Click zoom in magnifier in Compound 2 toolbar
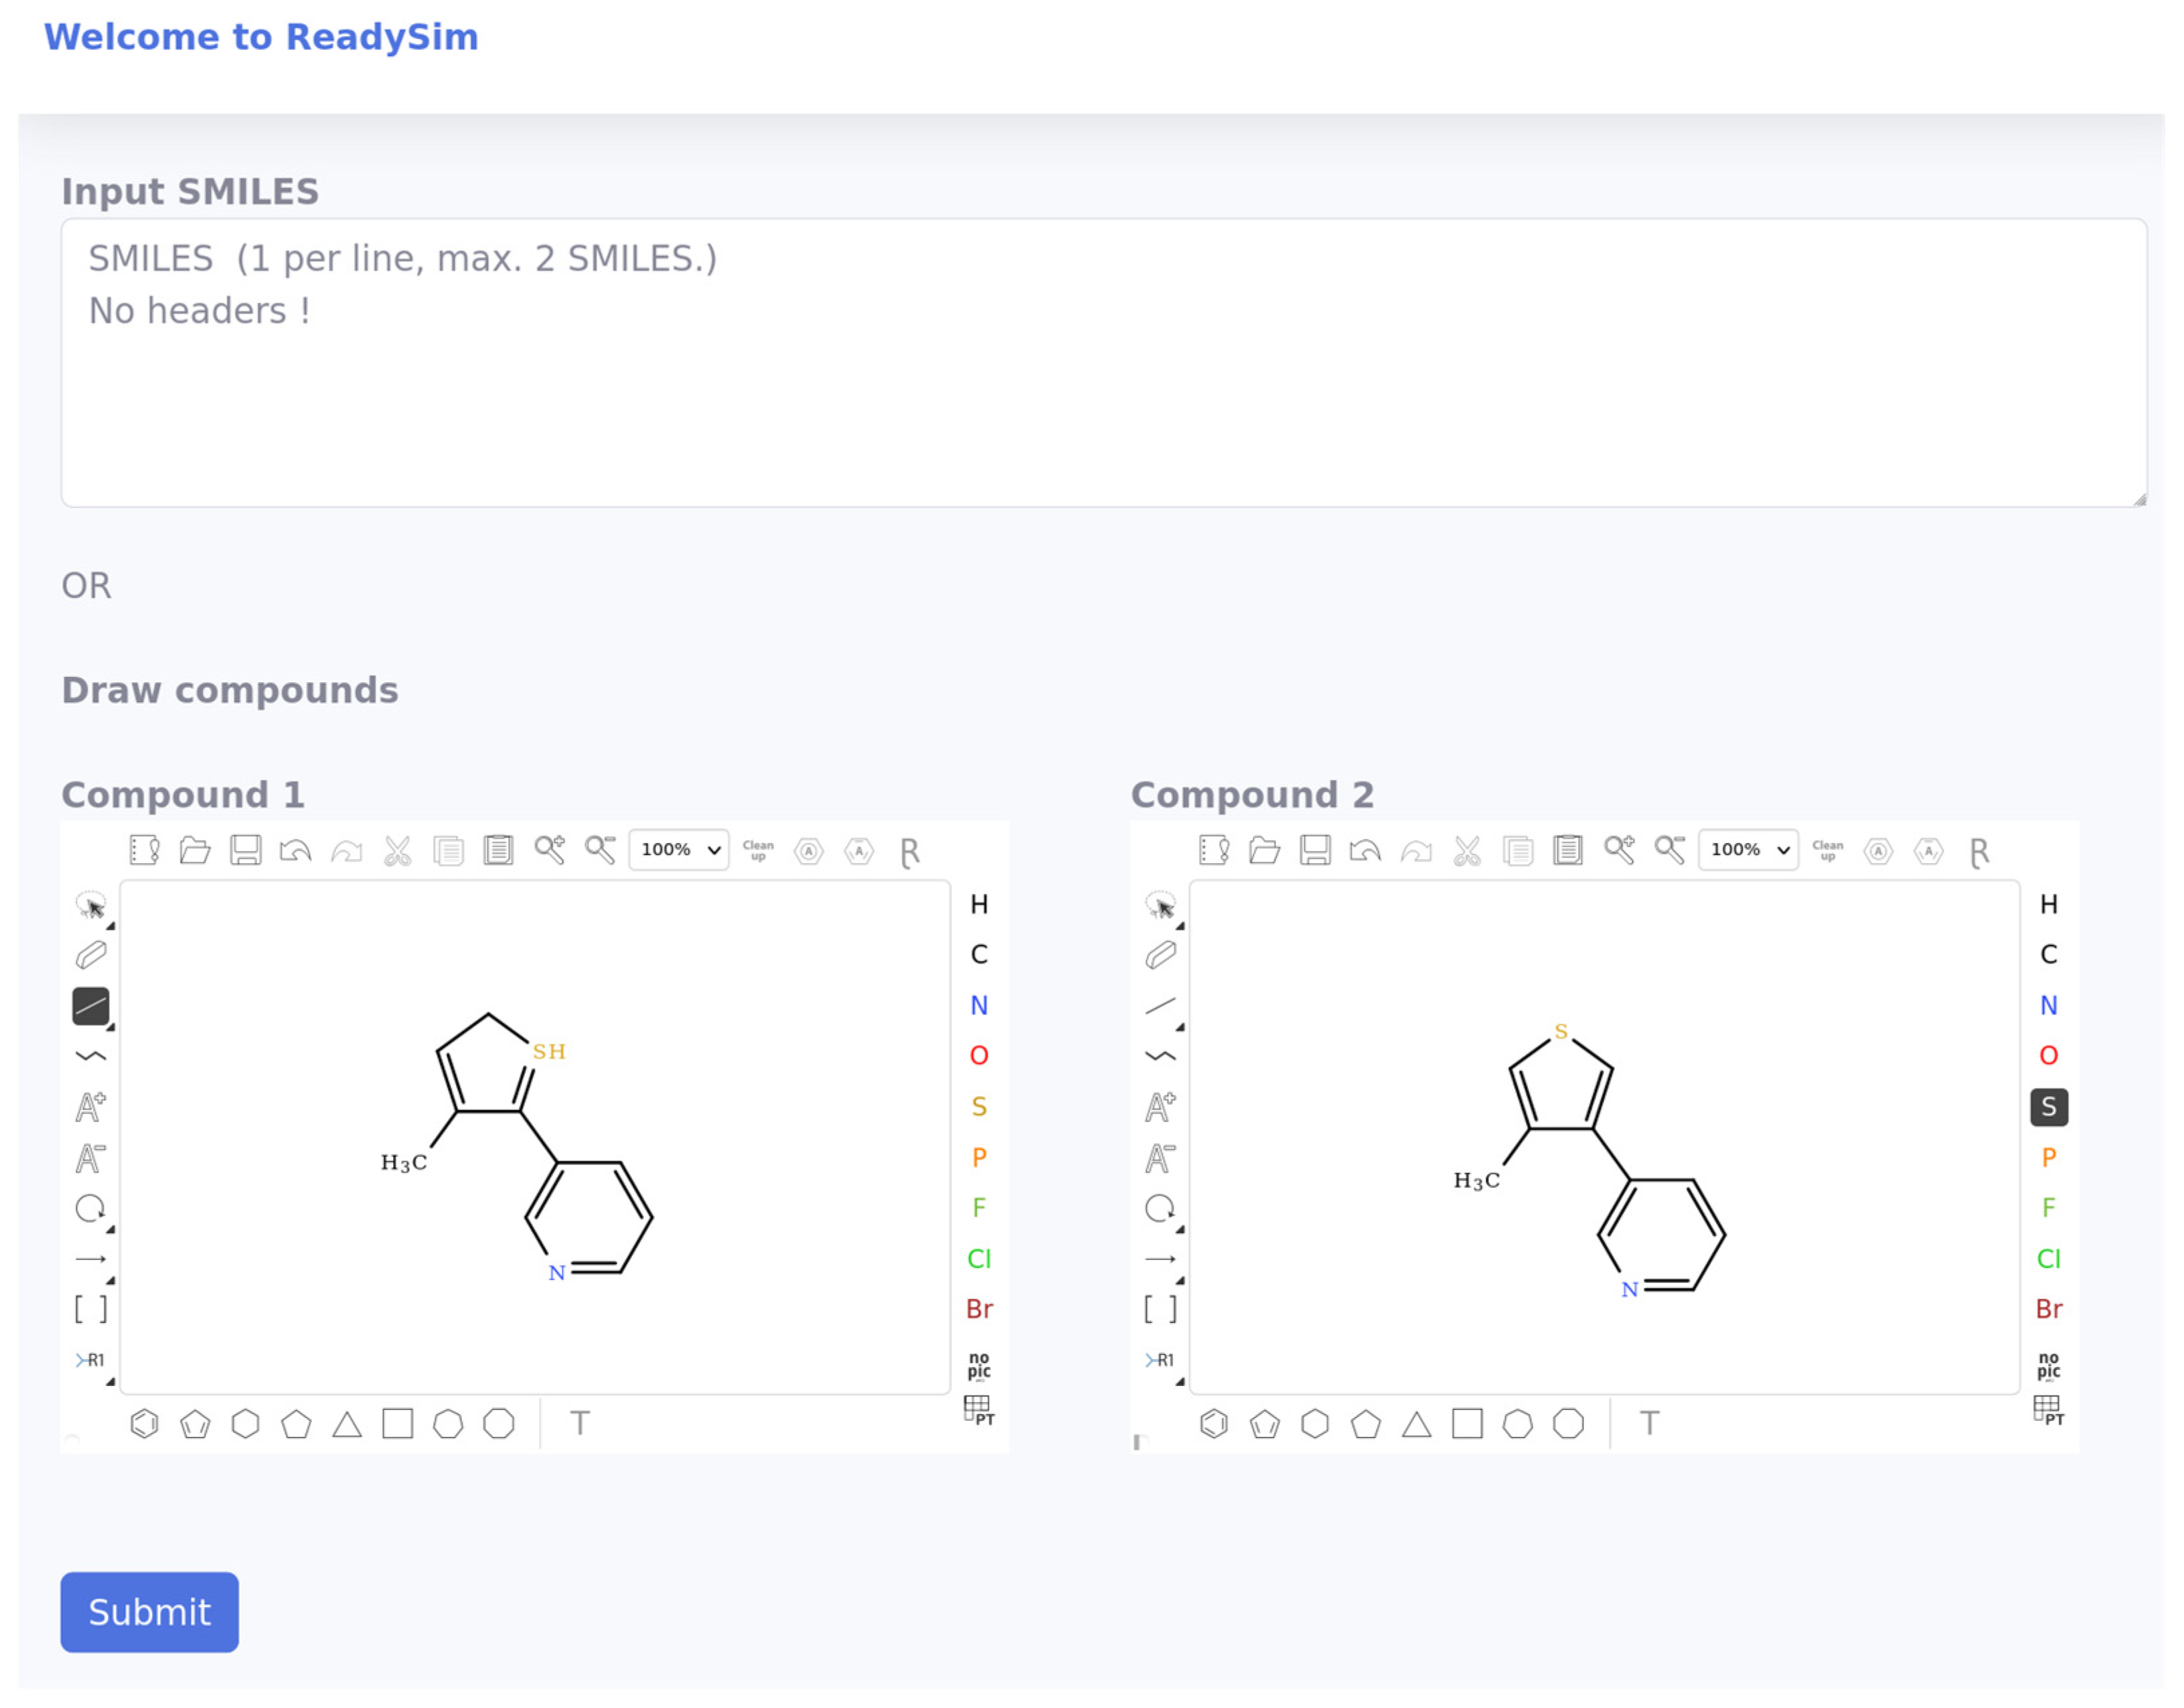Viewport: 2184px width, 1708px height. 1618,851
